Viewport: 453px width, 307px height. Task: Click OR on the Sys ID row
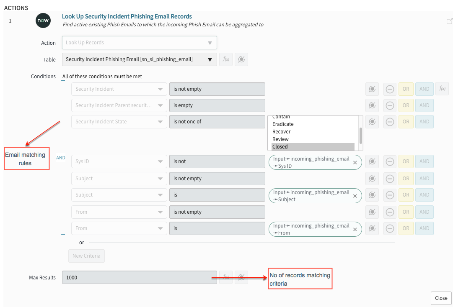(406, 161)
